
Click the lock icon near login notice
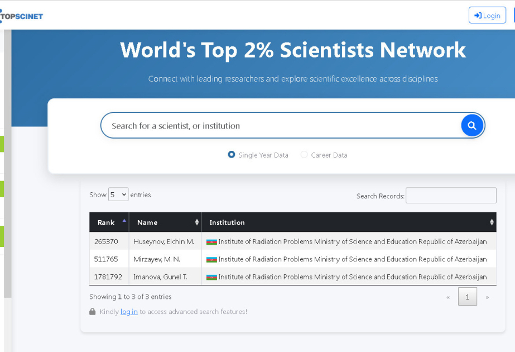[x=92, y=312]
